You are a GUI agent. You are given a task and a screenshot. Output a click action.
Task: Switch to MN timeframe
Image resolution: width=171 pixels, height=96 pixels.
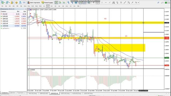point(78,6)
